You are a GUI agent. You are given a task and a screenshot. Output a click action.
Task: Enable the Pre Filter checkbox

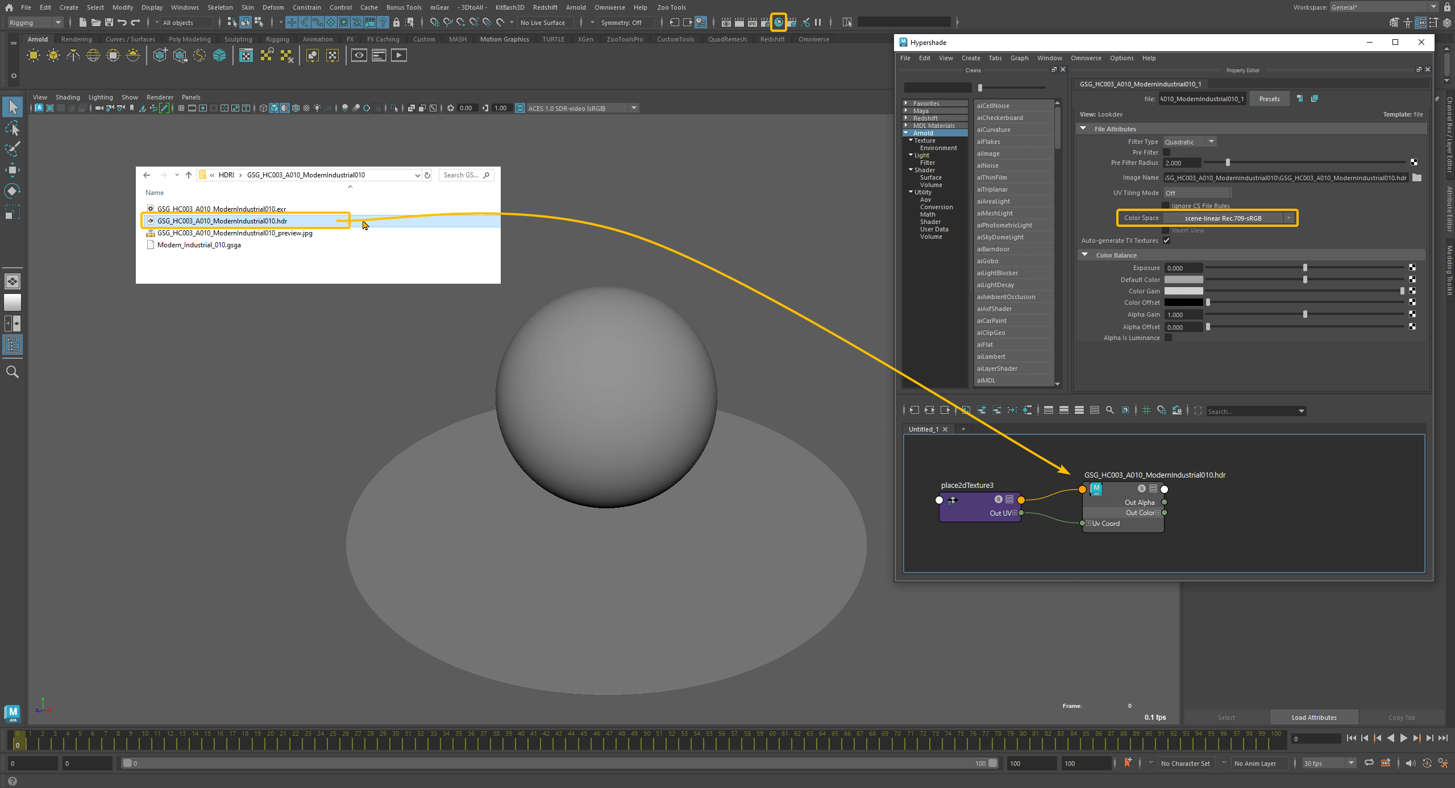pyautogui.click(x=1167, y=152)
